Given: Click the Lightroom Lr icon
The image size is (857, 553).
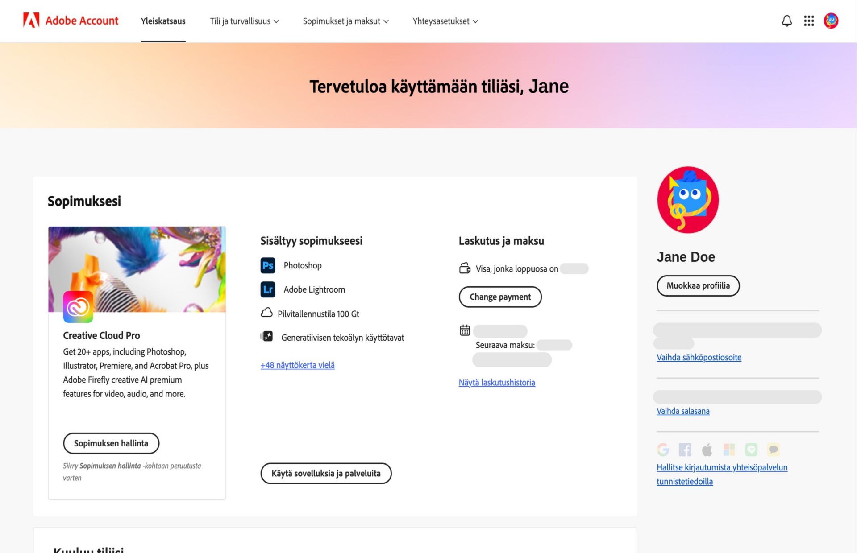Looking at the screenshot, I should click(x=268, y=289).
